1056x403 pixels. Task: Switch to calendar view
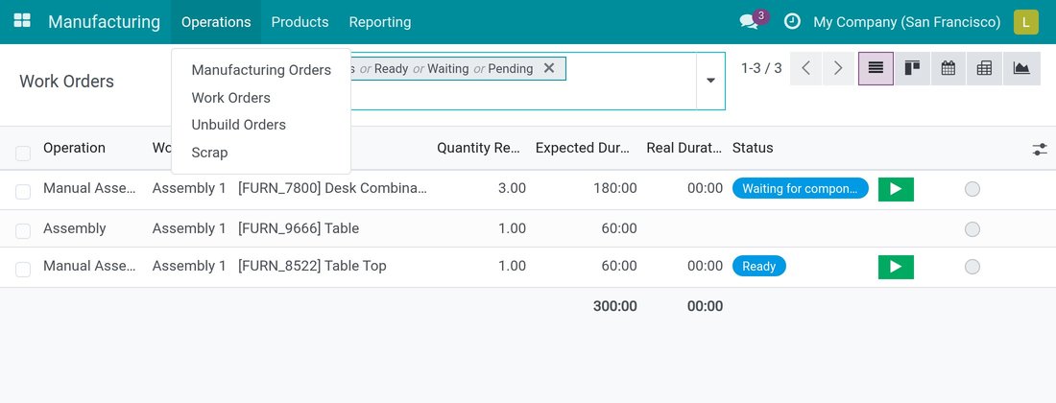948,69
